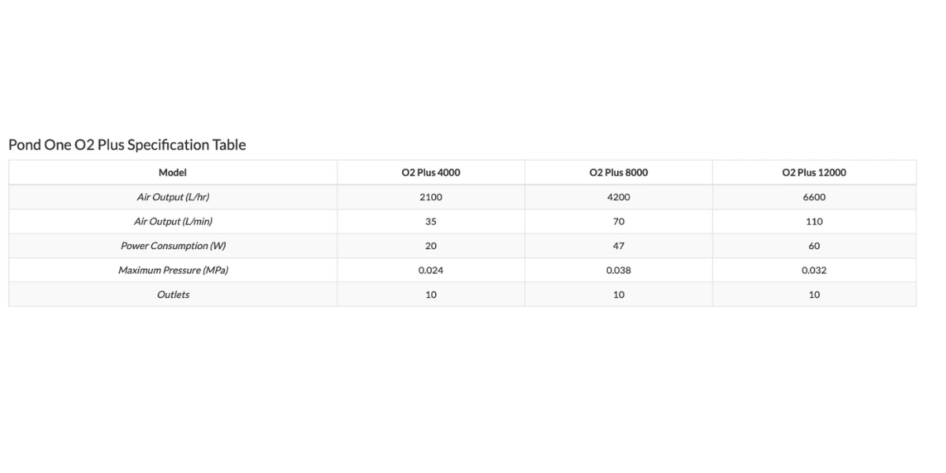
Task: Click the 2100 air output value
Action: coord(430,197)
